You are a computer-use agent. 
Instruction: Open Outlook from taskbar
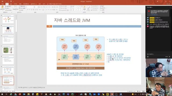(24, 94)
